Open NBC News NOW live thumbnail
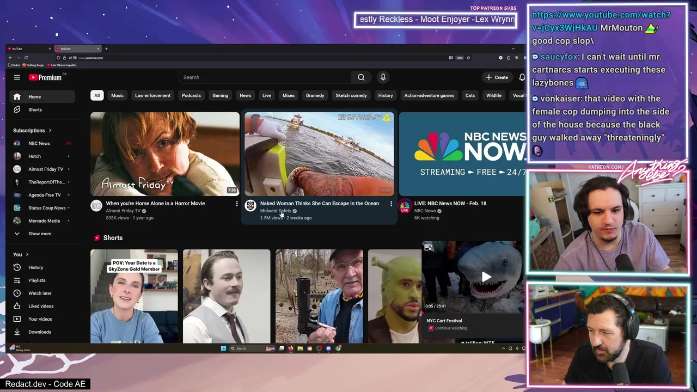 (463, 154)
